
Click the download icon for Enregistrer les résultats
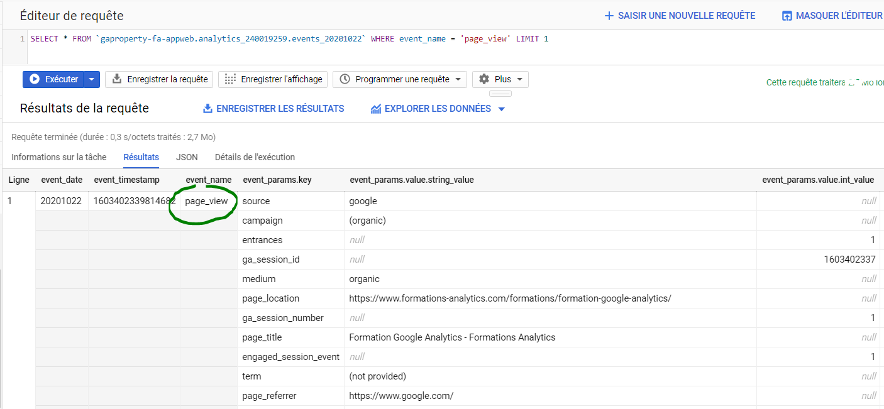point(208,109)
